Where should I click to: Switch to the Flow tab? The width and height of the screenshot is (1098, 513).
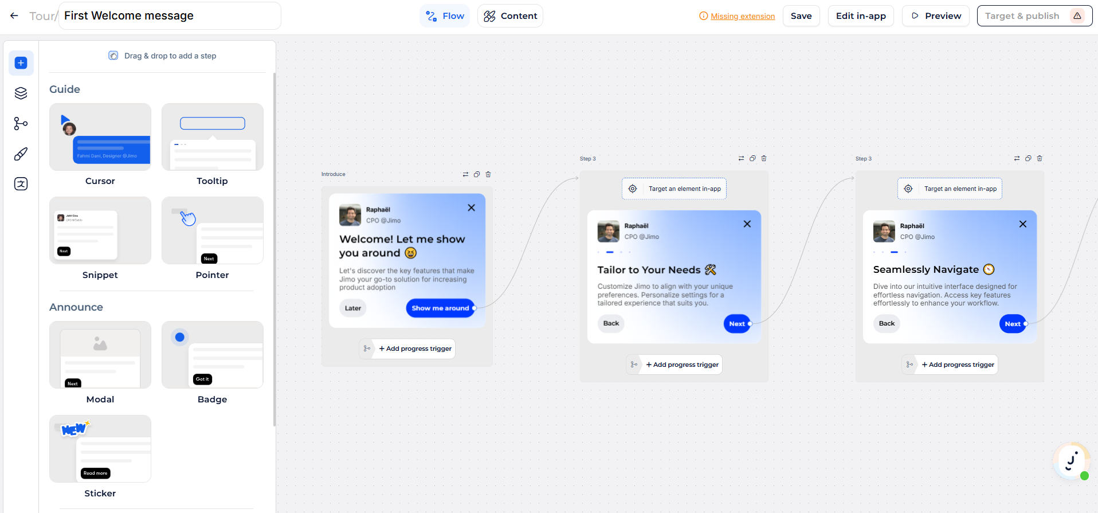tap(445, 16)
